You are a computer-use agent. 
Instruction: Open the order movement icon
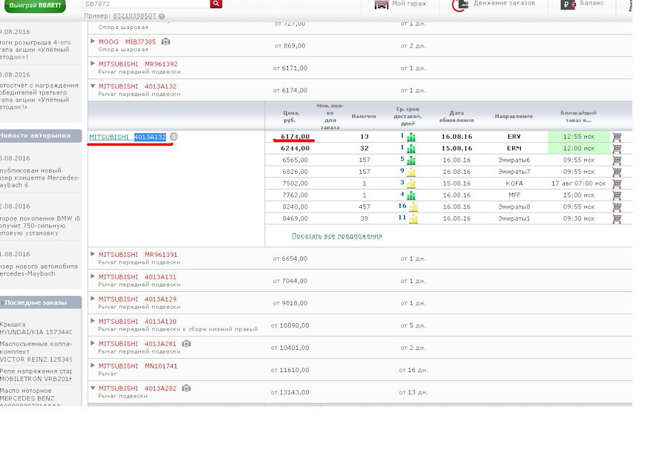(x=460, y=5)
